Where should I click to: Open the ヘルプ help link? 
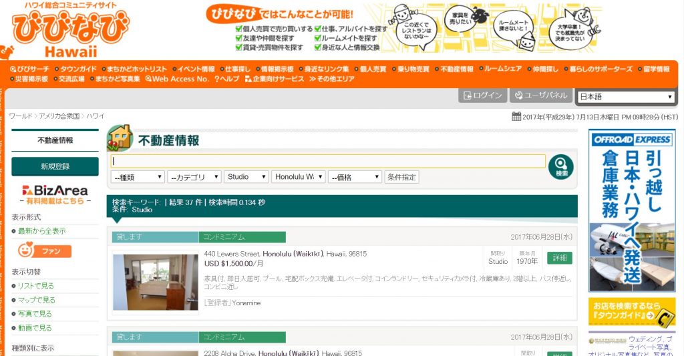coord(227,79)
